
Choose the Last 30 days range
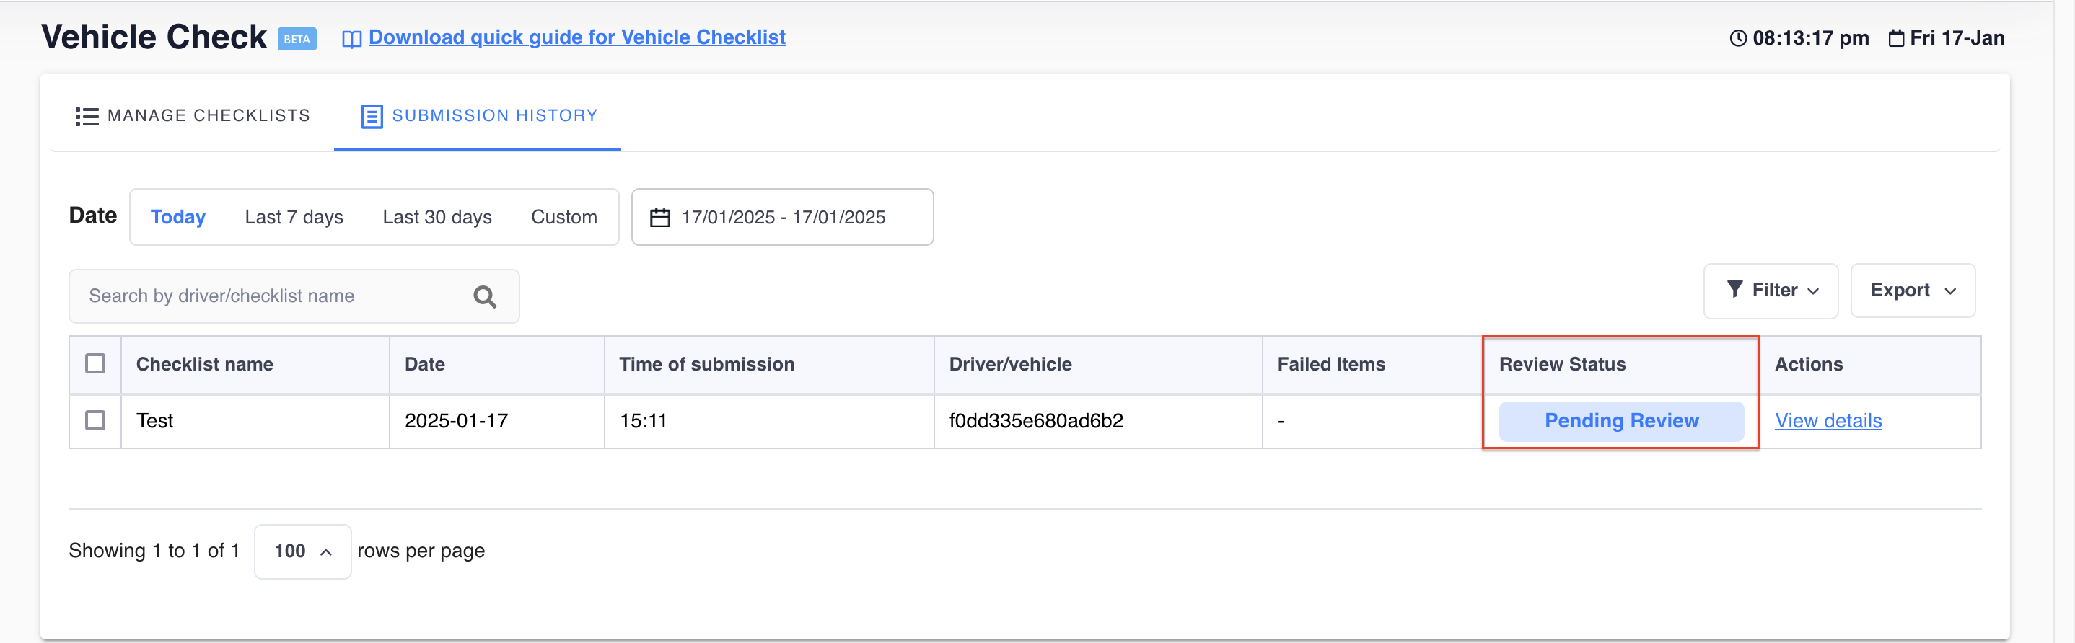[x=437, y=217]
